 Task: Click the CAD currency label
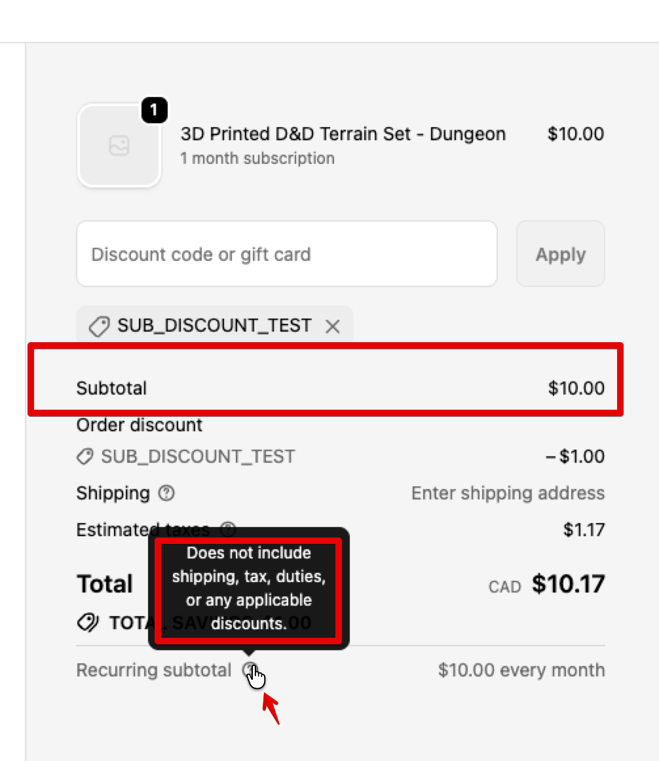(504, 586)
